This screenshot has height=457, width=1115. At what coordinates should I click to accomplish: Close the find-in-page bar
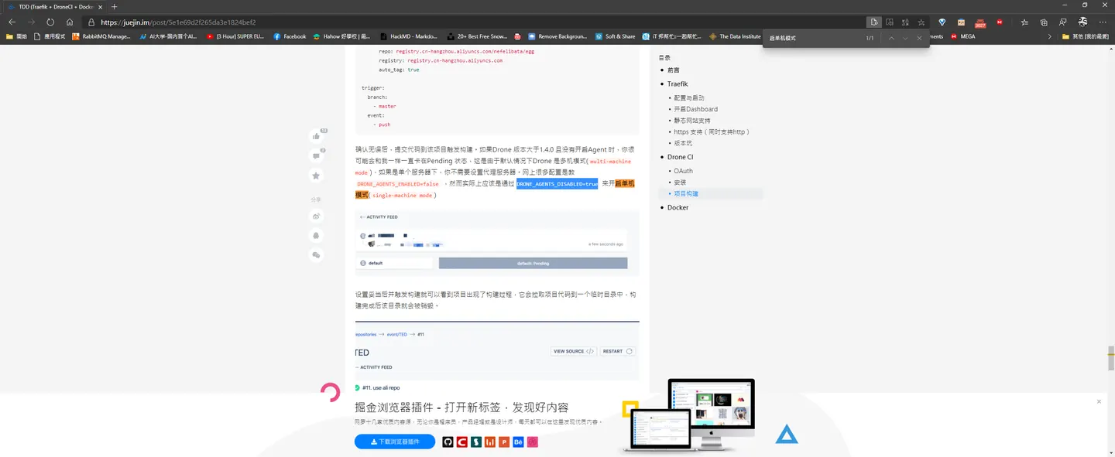(x=919, y=38)
